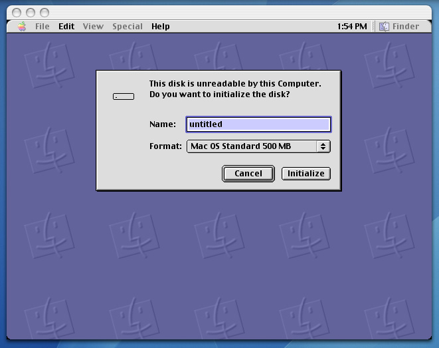Click the Format popup's double-arrow indicator
This screenshot has height=348, width=439.
pos(323,146)
